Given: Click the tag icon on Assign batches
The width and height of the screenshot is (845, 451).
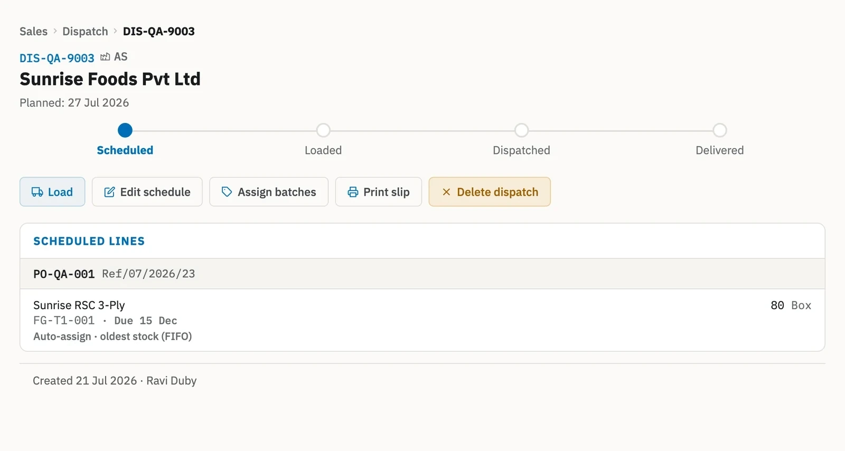Looking at the screenshot, I should (227, 192).
